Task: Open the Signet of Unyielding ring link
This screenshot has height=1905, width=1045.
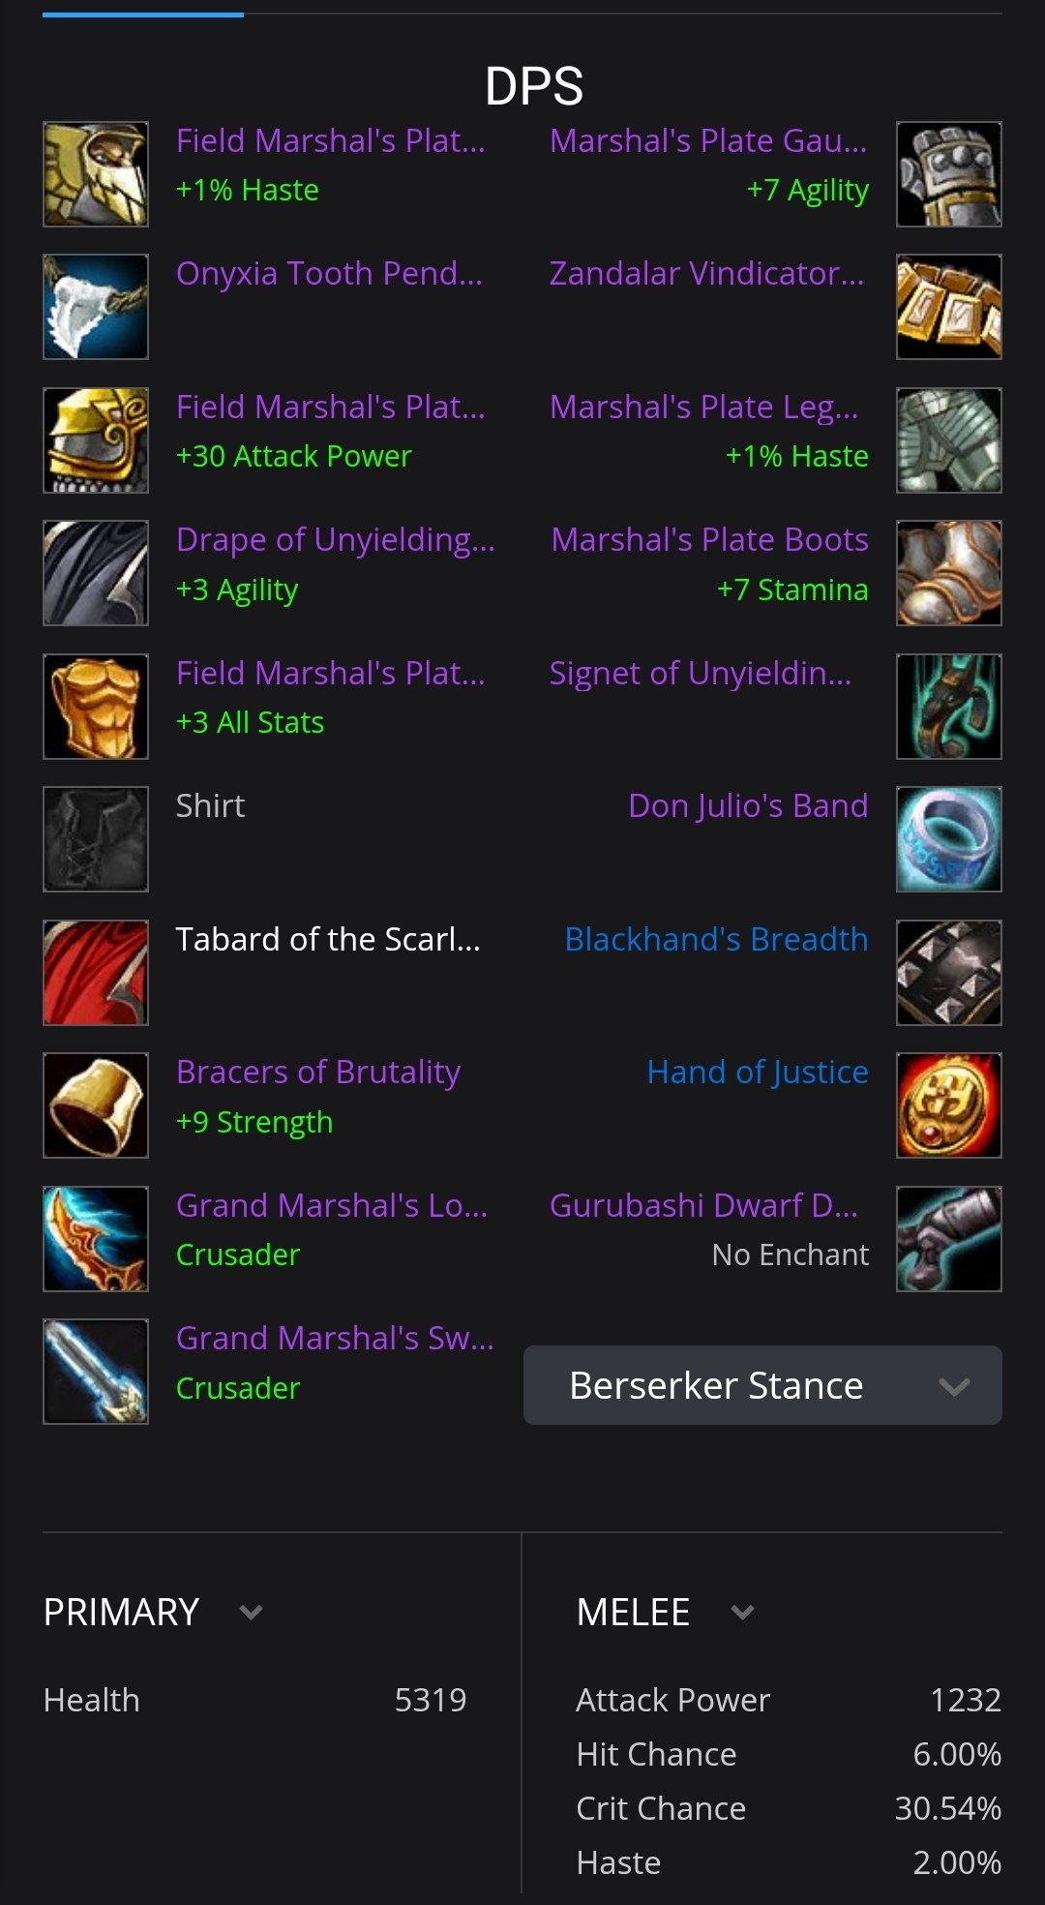Action: (701, 673)
